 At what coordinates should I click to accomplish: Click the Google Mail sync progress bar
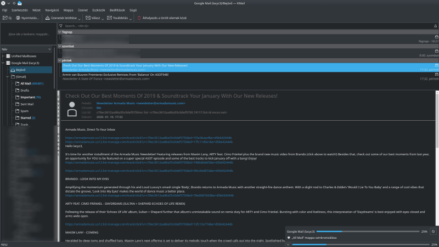[x=368, y=232]
